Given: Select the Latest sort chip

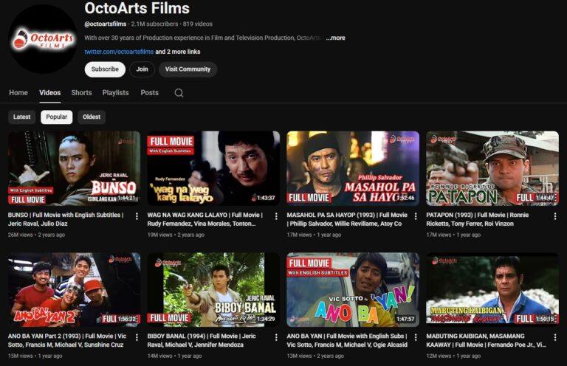Looking at the screenshot, I should coord(21,117).
